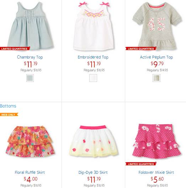This screenshot has width=186, height=188.
Task: Open the Floral Ruffle Skirt link
Action: 30,172
